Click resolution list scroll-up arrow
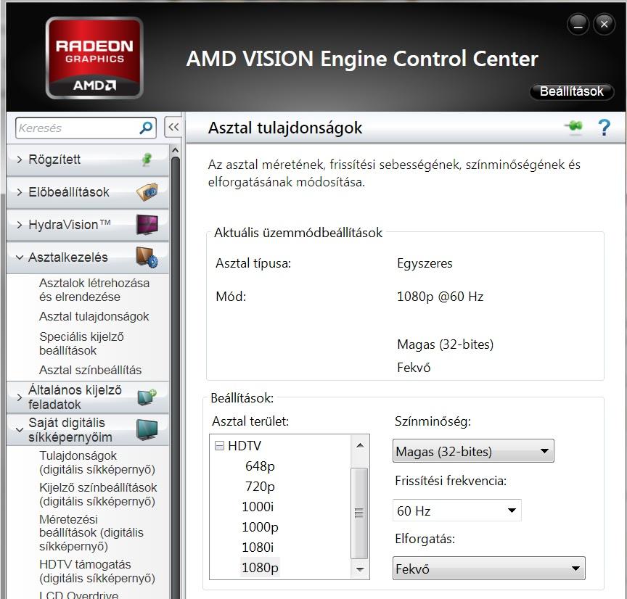This screenshot has height=599, width=627. [359, 445]
